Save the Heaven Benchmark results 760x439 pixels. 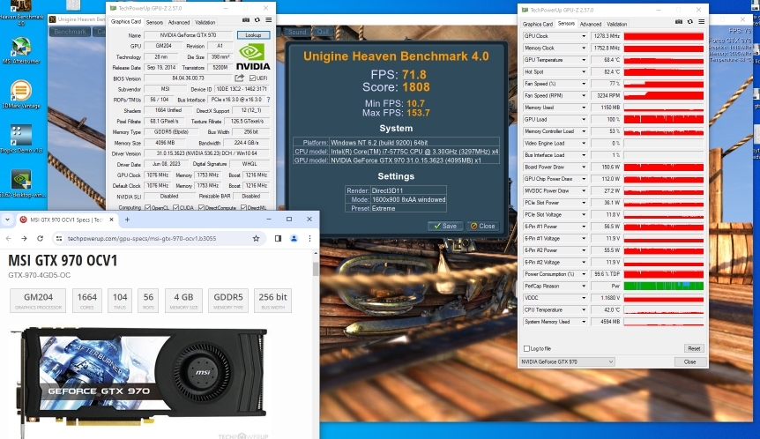click(445, 226)
